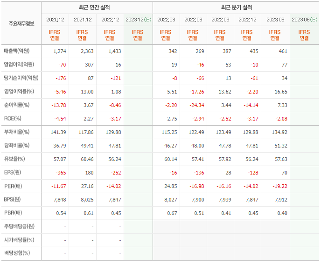Click the -66 quarterly net income value
Viewport: 321px width, 262px height.
point(200,78)
